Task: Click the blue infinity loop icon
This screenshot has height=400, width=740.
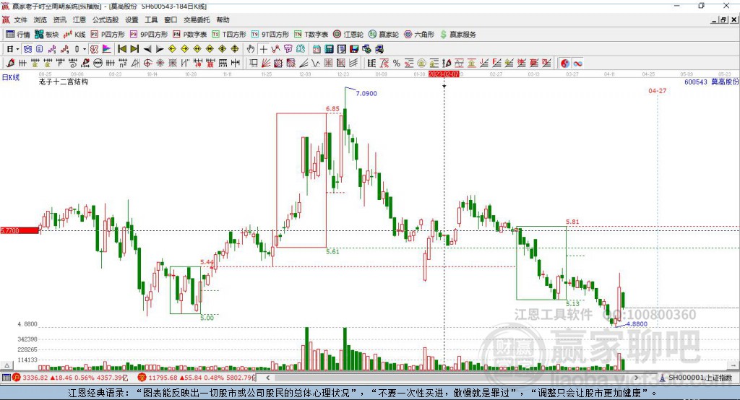Action: (577, 64)
